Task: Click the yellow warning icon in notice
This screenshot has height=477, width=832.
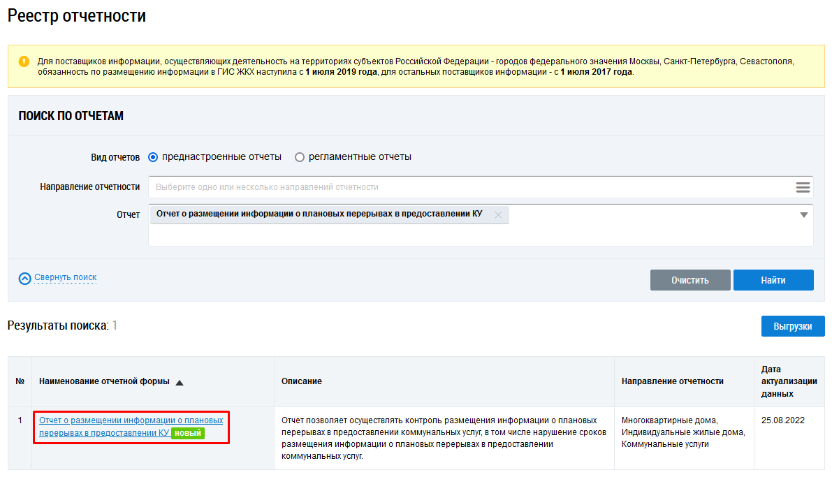Action: click(24, 61)
